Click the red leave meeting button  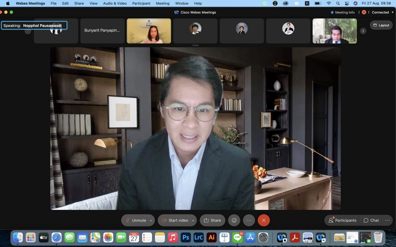point(264,220)
